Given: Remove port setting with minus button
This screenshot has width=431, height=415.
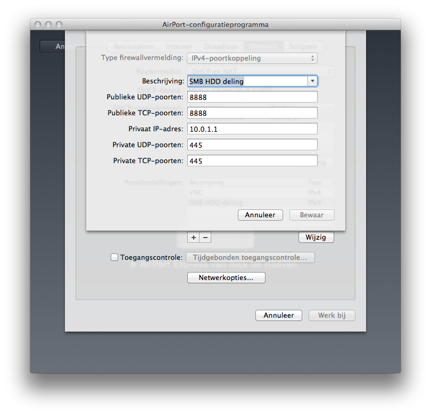Looking at the screenshot, I should 205,238.
